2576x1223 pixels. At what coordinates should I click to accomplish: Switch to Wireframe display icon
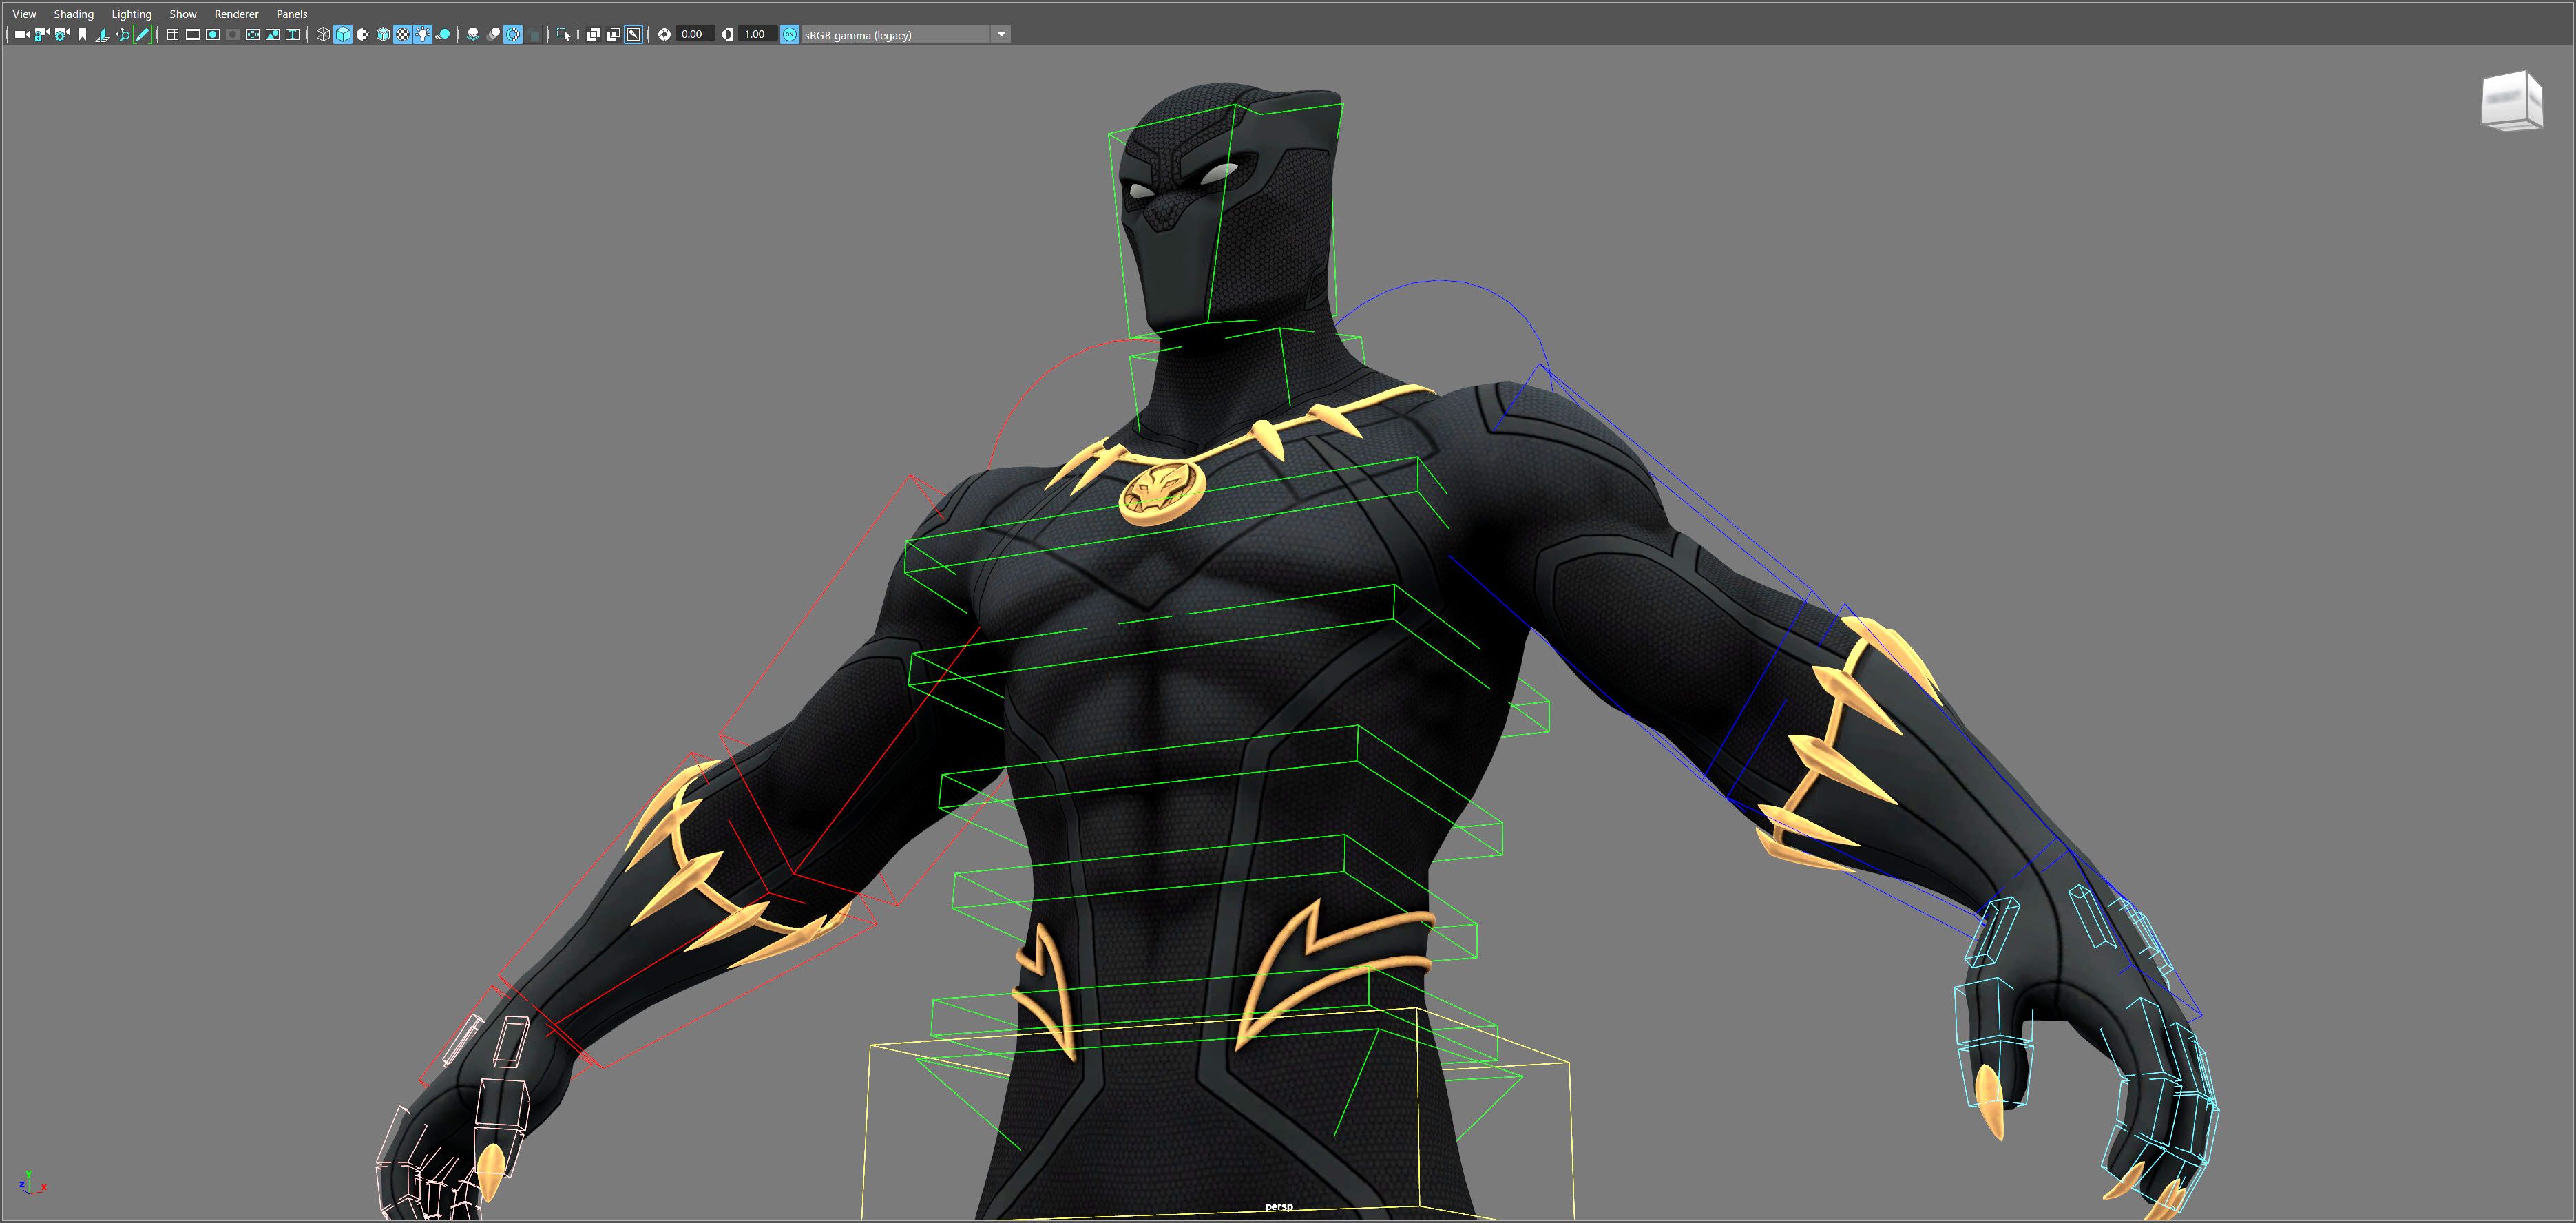pyautogui.click(x=323, y=34)
